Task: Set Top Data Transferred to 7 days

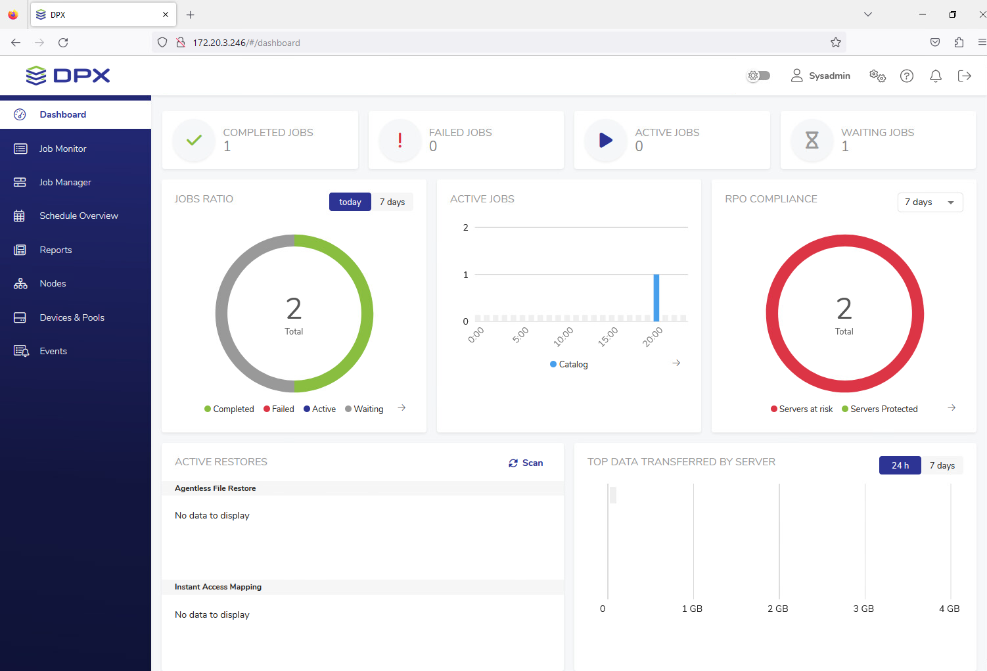Action: (x=942, y=466)
